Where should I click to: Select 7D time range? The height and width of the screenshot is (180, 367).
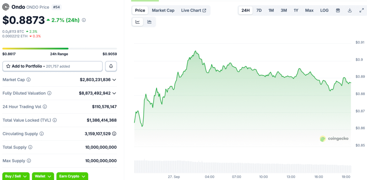pos(259,10)
